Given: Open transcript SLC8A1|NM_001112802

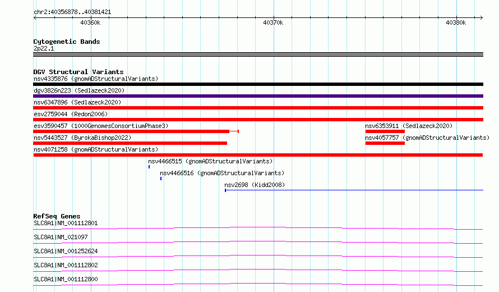Looking at the screenshot, I should tap(66, 265).
